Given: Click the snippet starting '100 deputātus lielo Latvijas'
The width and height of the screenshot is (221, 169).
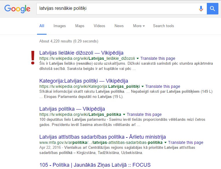Looking at the screenshot, I should pyautogui.click(x=122, y=122).
